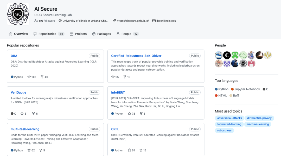This screenshot has width=281, height=159.
Task: Click the Certified-Robustness star icon with 95
Action: click(x=113, y=77)
